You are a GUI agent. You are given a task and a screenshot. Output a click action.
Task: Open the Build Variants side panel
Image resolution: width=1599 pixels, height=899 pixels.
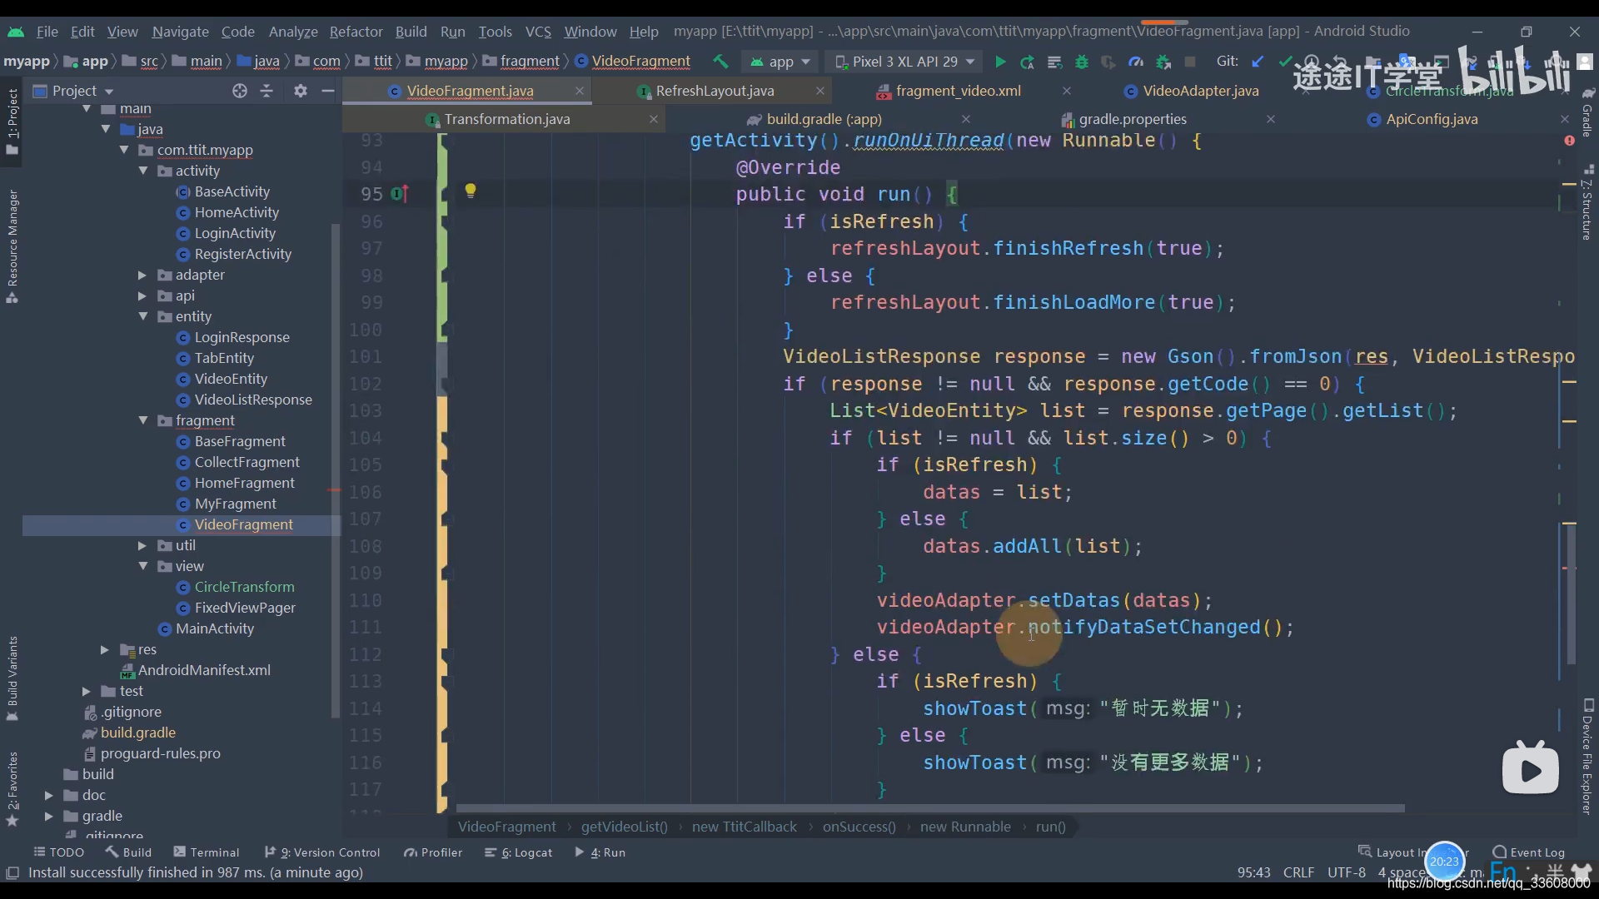12,678
